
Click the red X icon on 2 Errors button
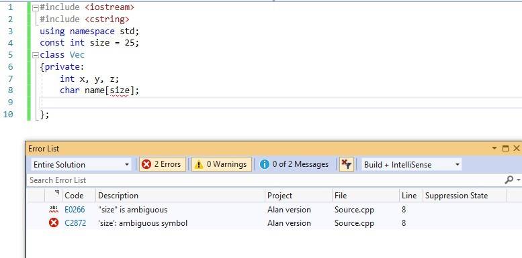click(146, 164)
